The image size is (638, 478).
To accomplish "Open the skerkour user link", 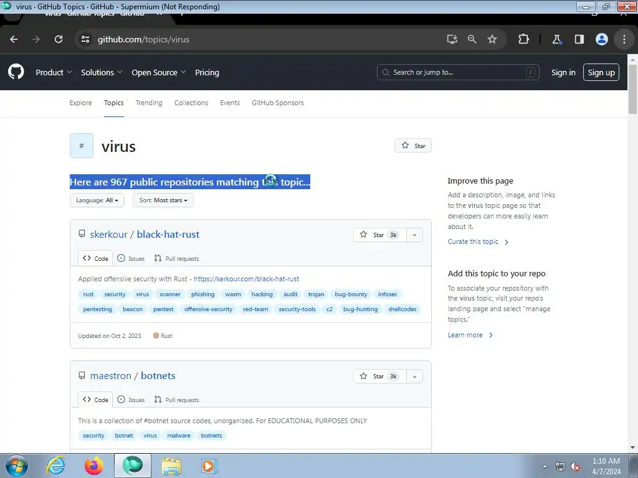I will click(x=108, y=235).
